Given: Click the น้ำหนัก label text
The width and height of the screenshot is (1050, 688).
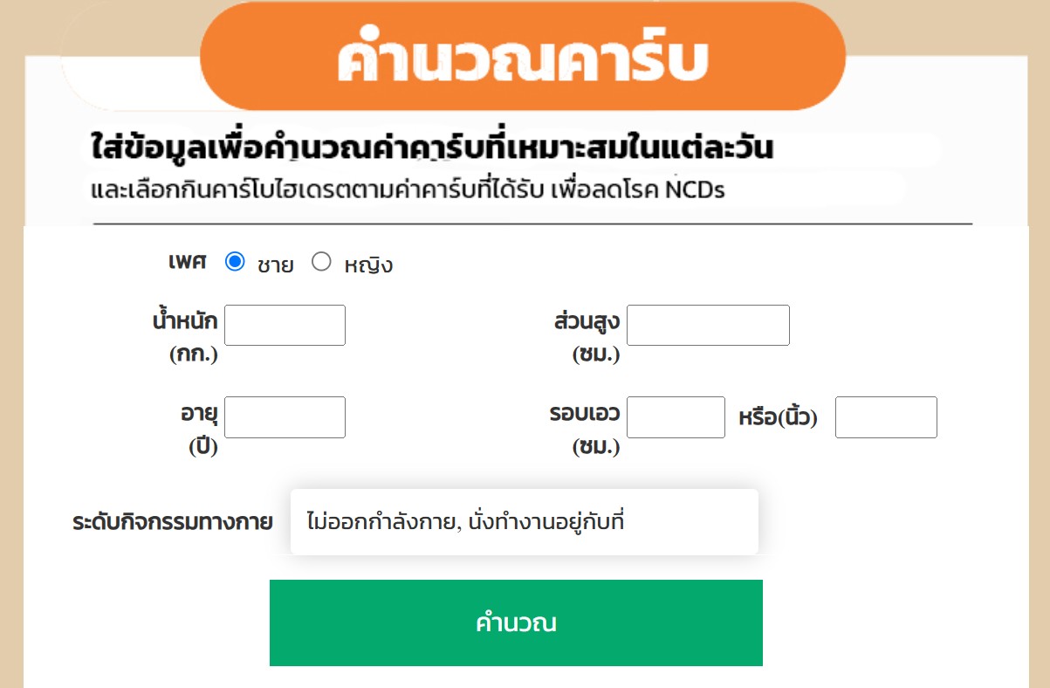Looking at the screenshot, I should click(185, 321).
